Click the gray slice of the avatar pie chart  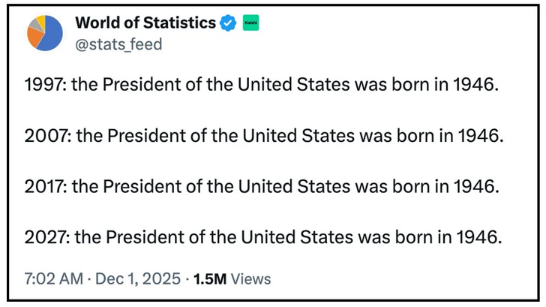tap(33, 25)
